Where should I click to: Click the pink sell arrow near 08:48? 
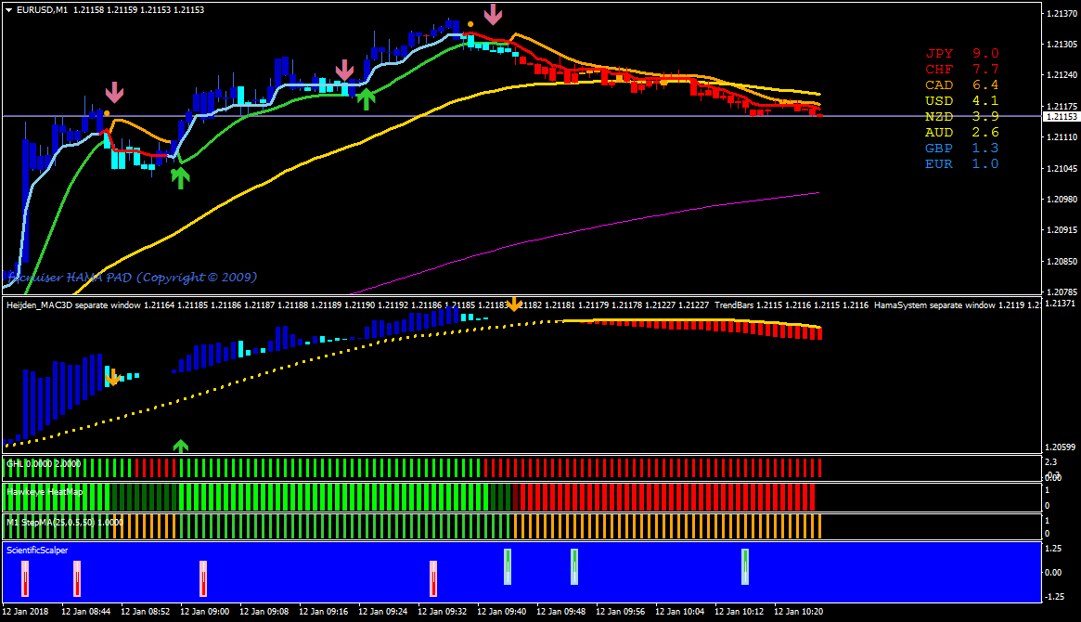point(114,93)
